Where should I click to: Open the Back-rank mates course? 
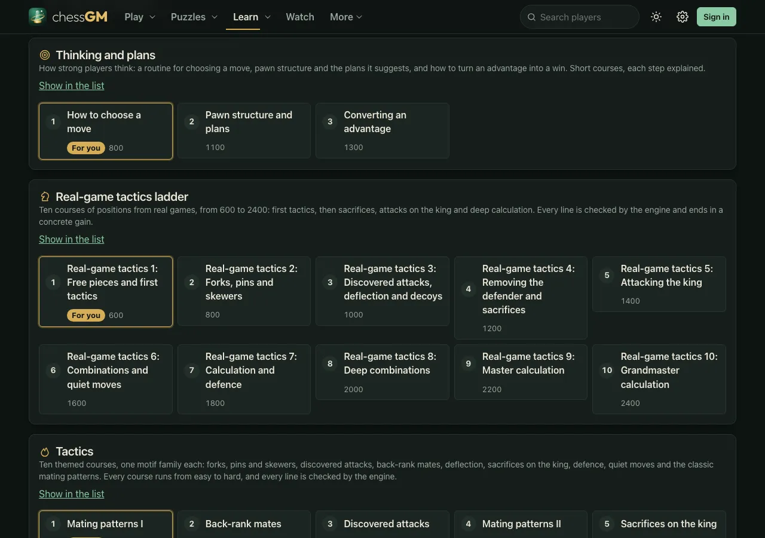point(244,524)
